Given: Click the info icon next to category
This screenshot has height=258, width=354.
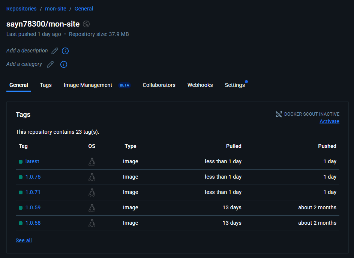Looking at the screenshot, I should pos(64,64).
